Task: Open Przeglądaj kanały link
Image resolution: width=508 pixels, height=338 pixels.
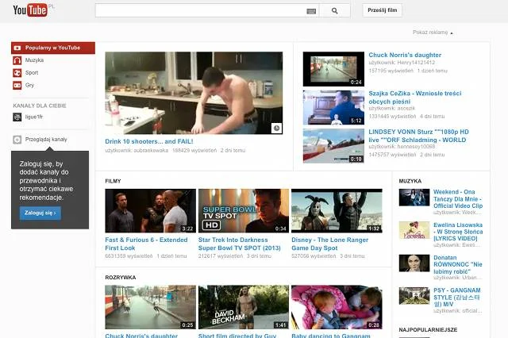Action: click(46, 140)
